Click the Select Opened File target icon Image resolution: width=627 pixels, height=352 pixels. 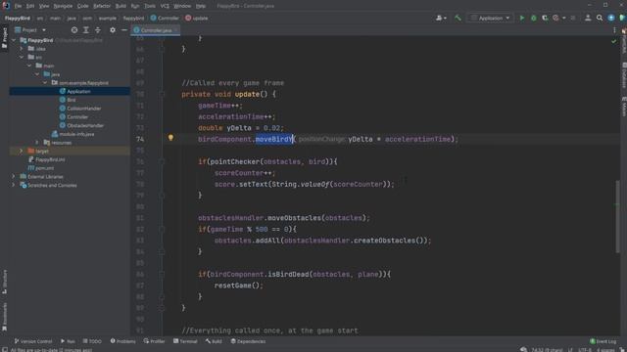click(x=74, y=30)
